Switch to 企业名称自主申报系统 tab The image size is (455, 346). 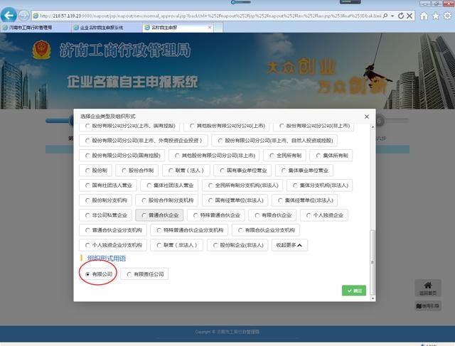pos(107,28)
